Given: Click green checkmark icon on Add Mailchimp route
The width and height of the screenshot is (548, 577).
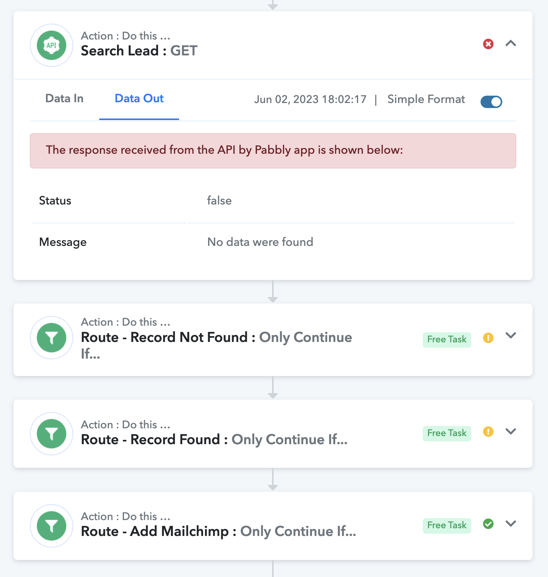Looking at the screenshot, I should (488, 524).
